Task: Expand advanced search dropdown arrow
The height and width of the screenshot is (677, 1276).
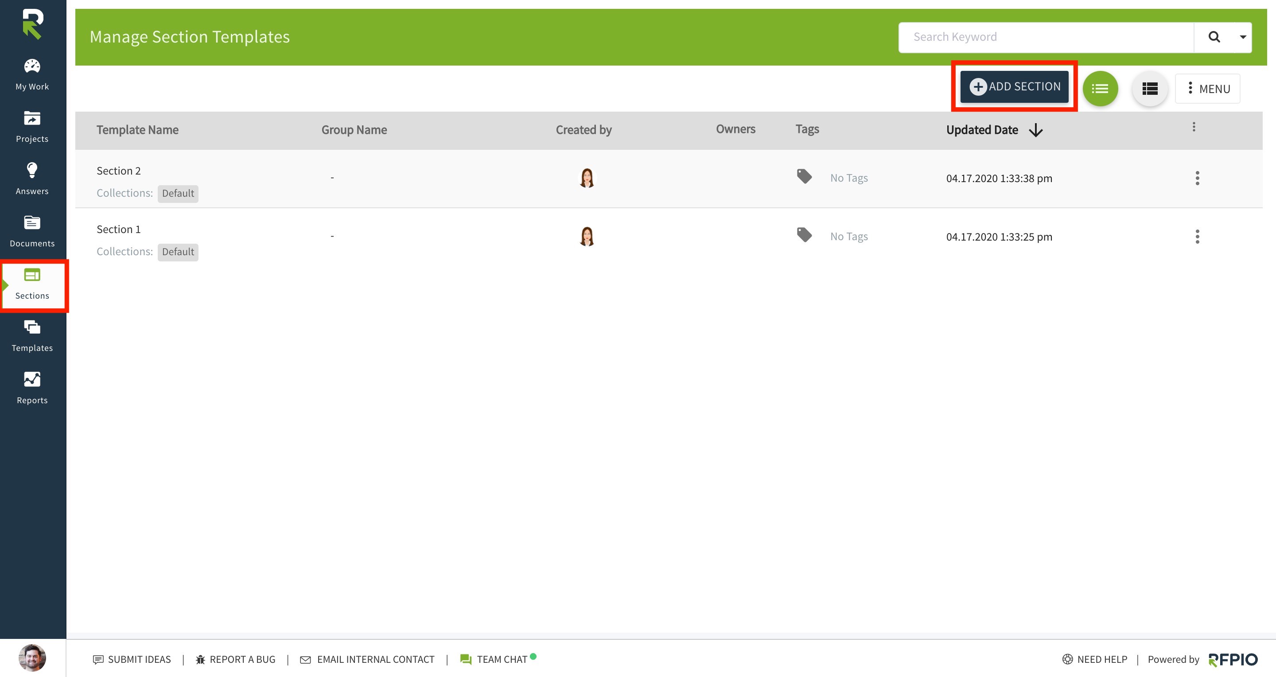Action: pos(1243,37)
